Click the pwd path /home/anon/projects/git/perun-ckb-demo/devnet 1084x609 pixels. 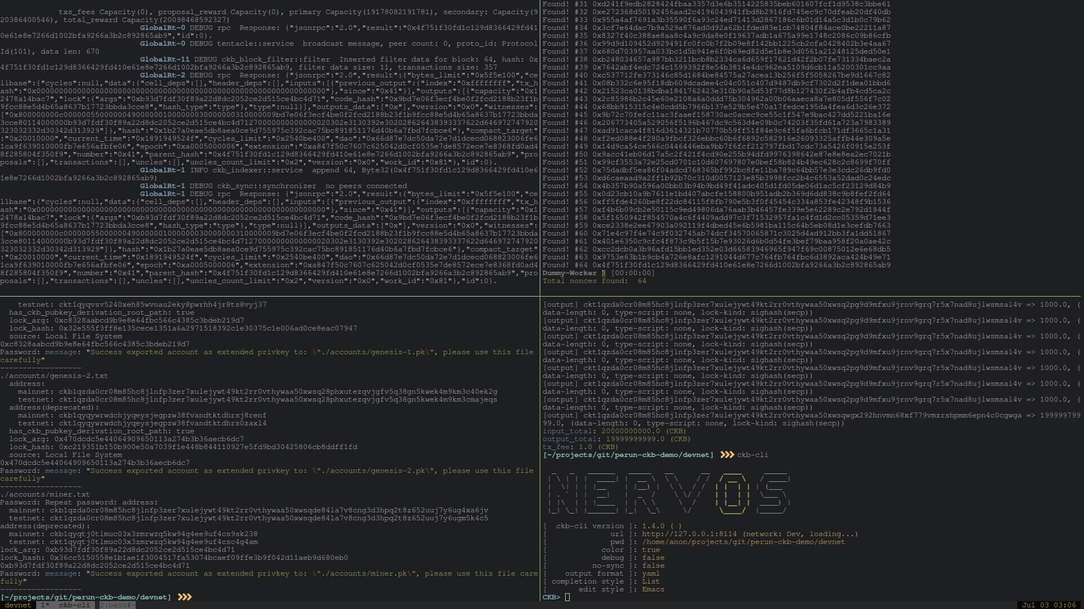(x=744, y=542)
